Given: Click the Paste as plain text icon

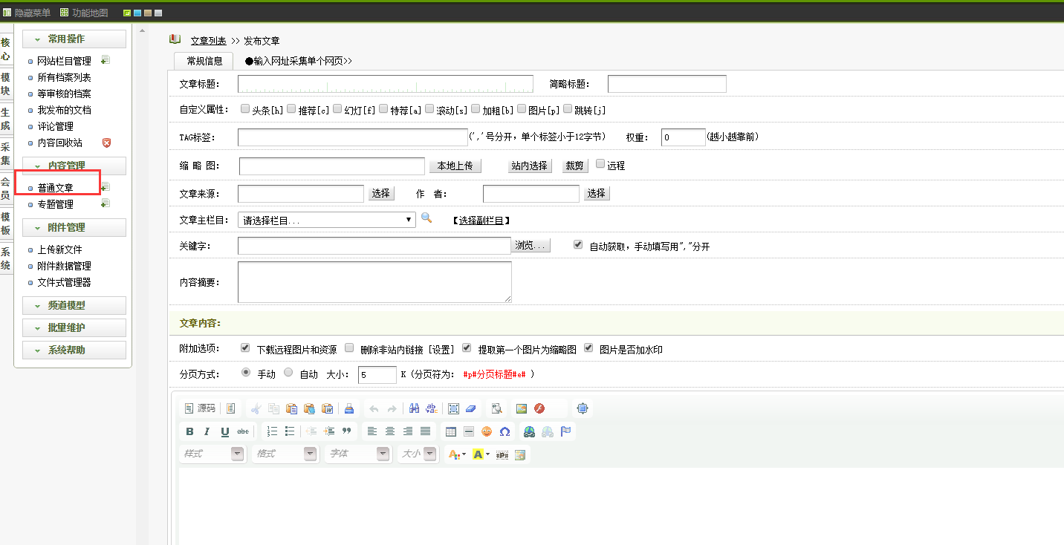Looking at the screenshot, I should 308,408.
